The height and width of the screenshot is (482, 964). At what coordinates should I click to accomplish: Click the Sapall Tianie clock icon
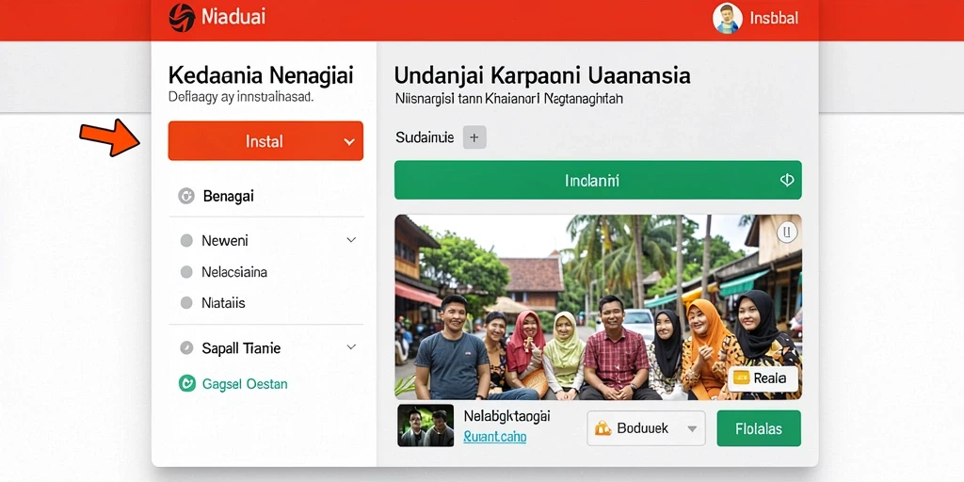click(186, 348)
